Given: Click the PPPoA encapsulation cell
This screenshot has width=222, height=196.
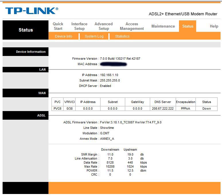Looking at the screenshot, I should pyautogui.click(x=186, y=108).
